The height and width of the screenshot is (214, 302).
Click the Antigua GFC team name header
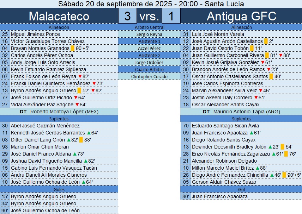(x=241, y=16)
